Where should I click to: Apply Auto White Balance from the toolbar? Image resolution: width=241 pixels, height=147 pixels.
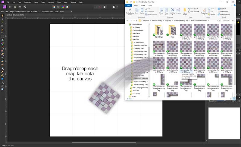tap(67, 7)
